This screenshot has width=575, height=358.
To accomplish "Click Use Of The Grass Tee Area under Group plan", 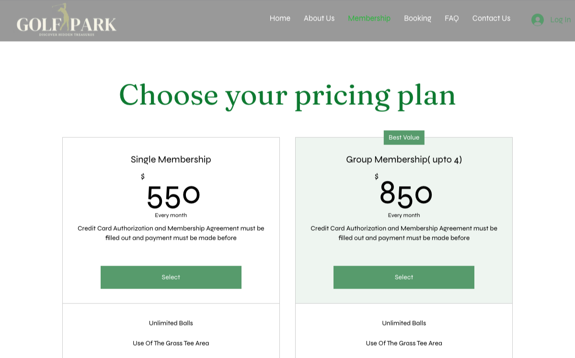I will click(x=404, y=343).
